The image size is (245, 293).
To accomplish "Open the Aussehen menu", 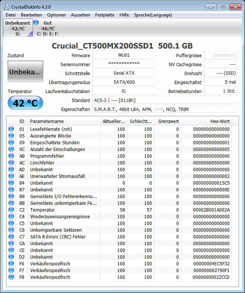I will (x=81, y=15).
